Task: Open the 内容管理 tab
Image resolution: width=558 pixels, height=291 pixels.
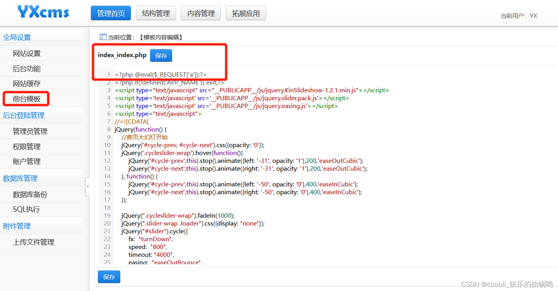Action: click(201, 13)
